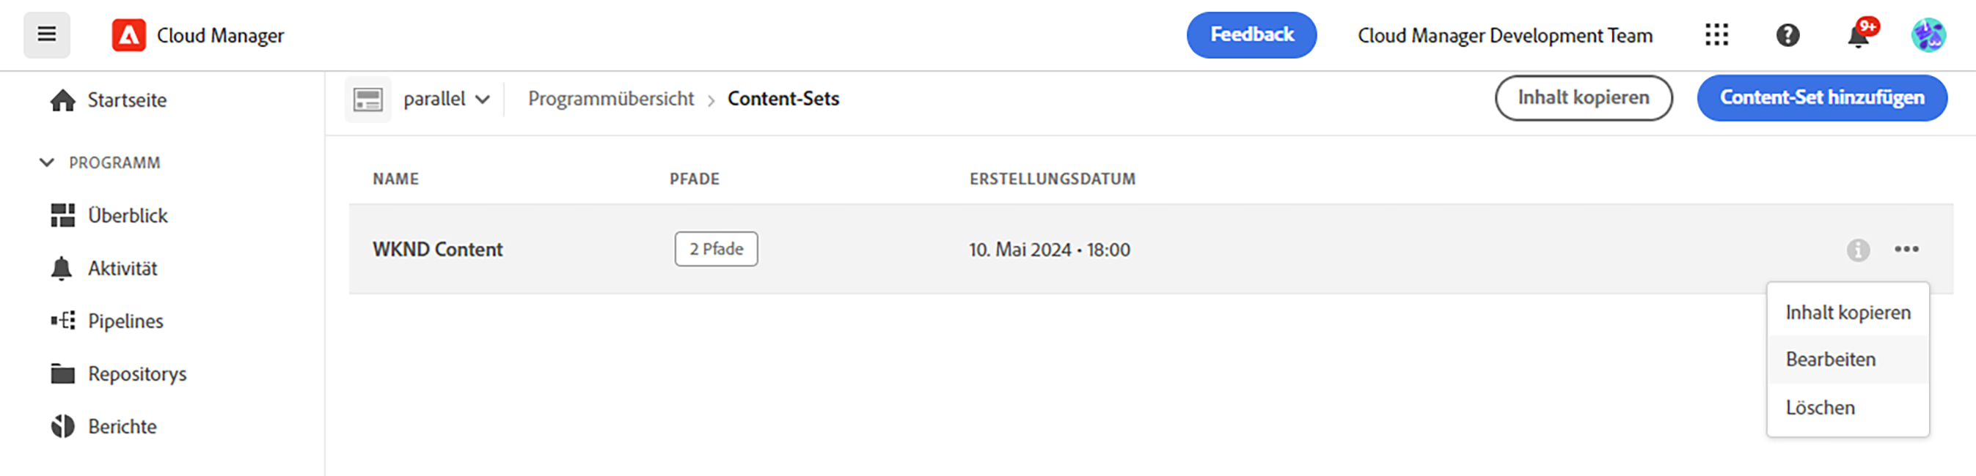Image resolution: width=1976 pixels, height=476 pixels.
Task: Click the Feedback button
Action: tap(1251, 35)
